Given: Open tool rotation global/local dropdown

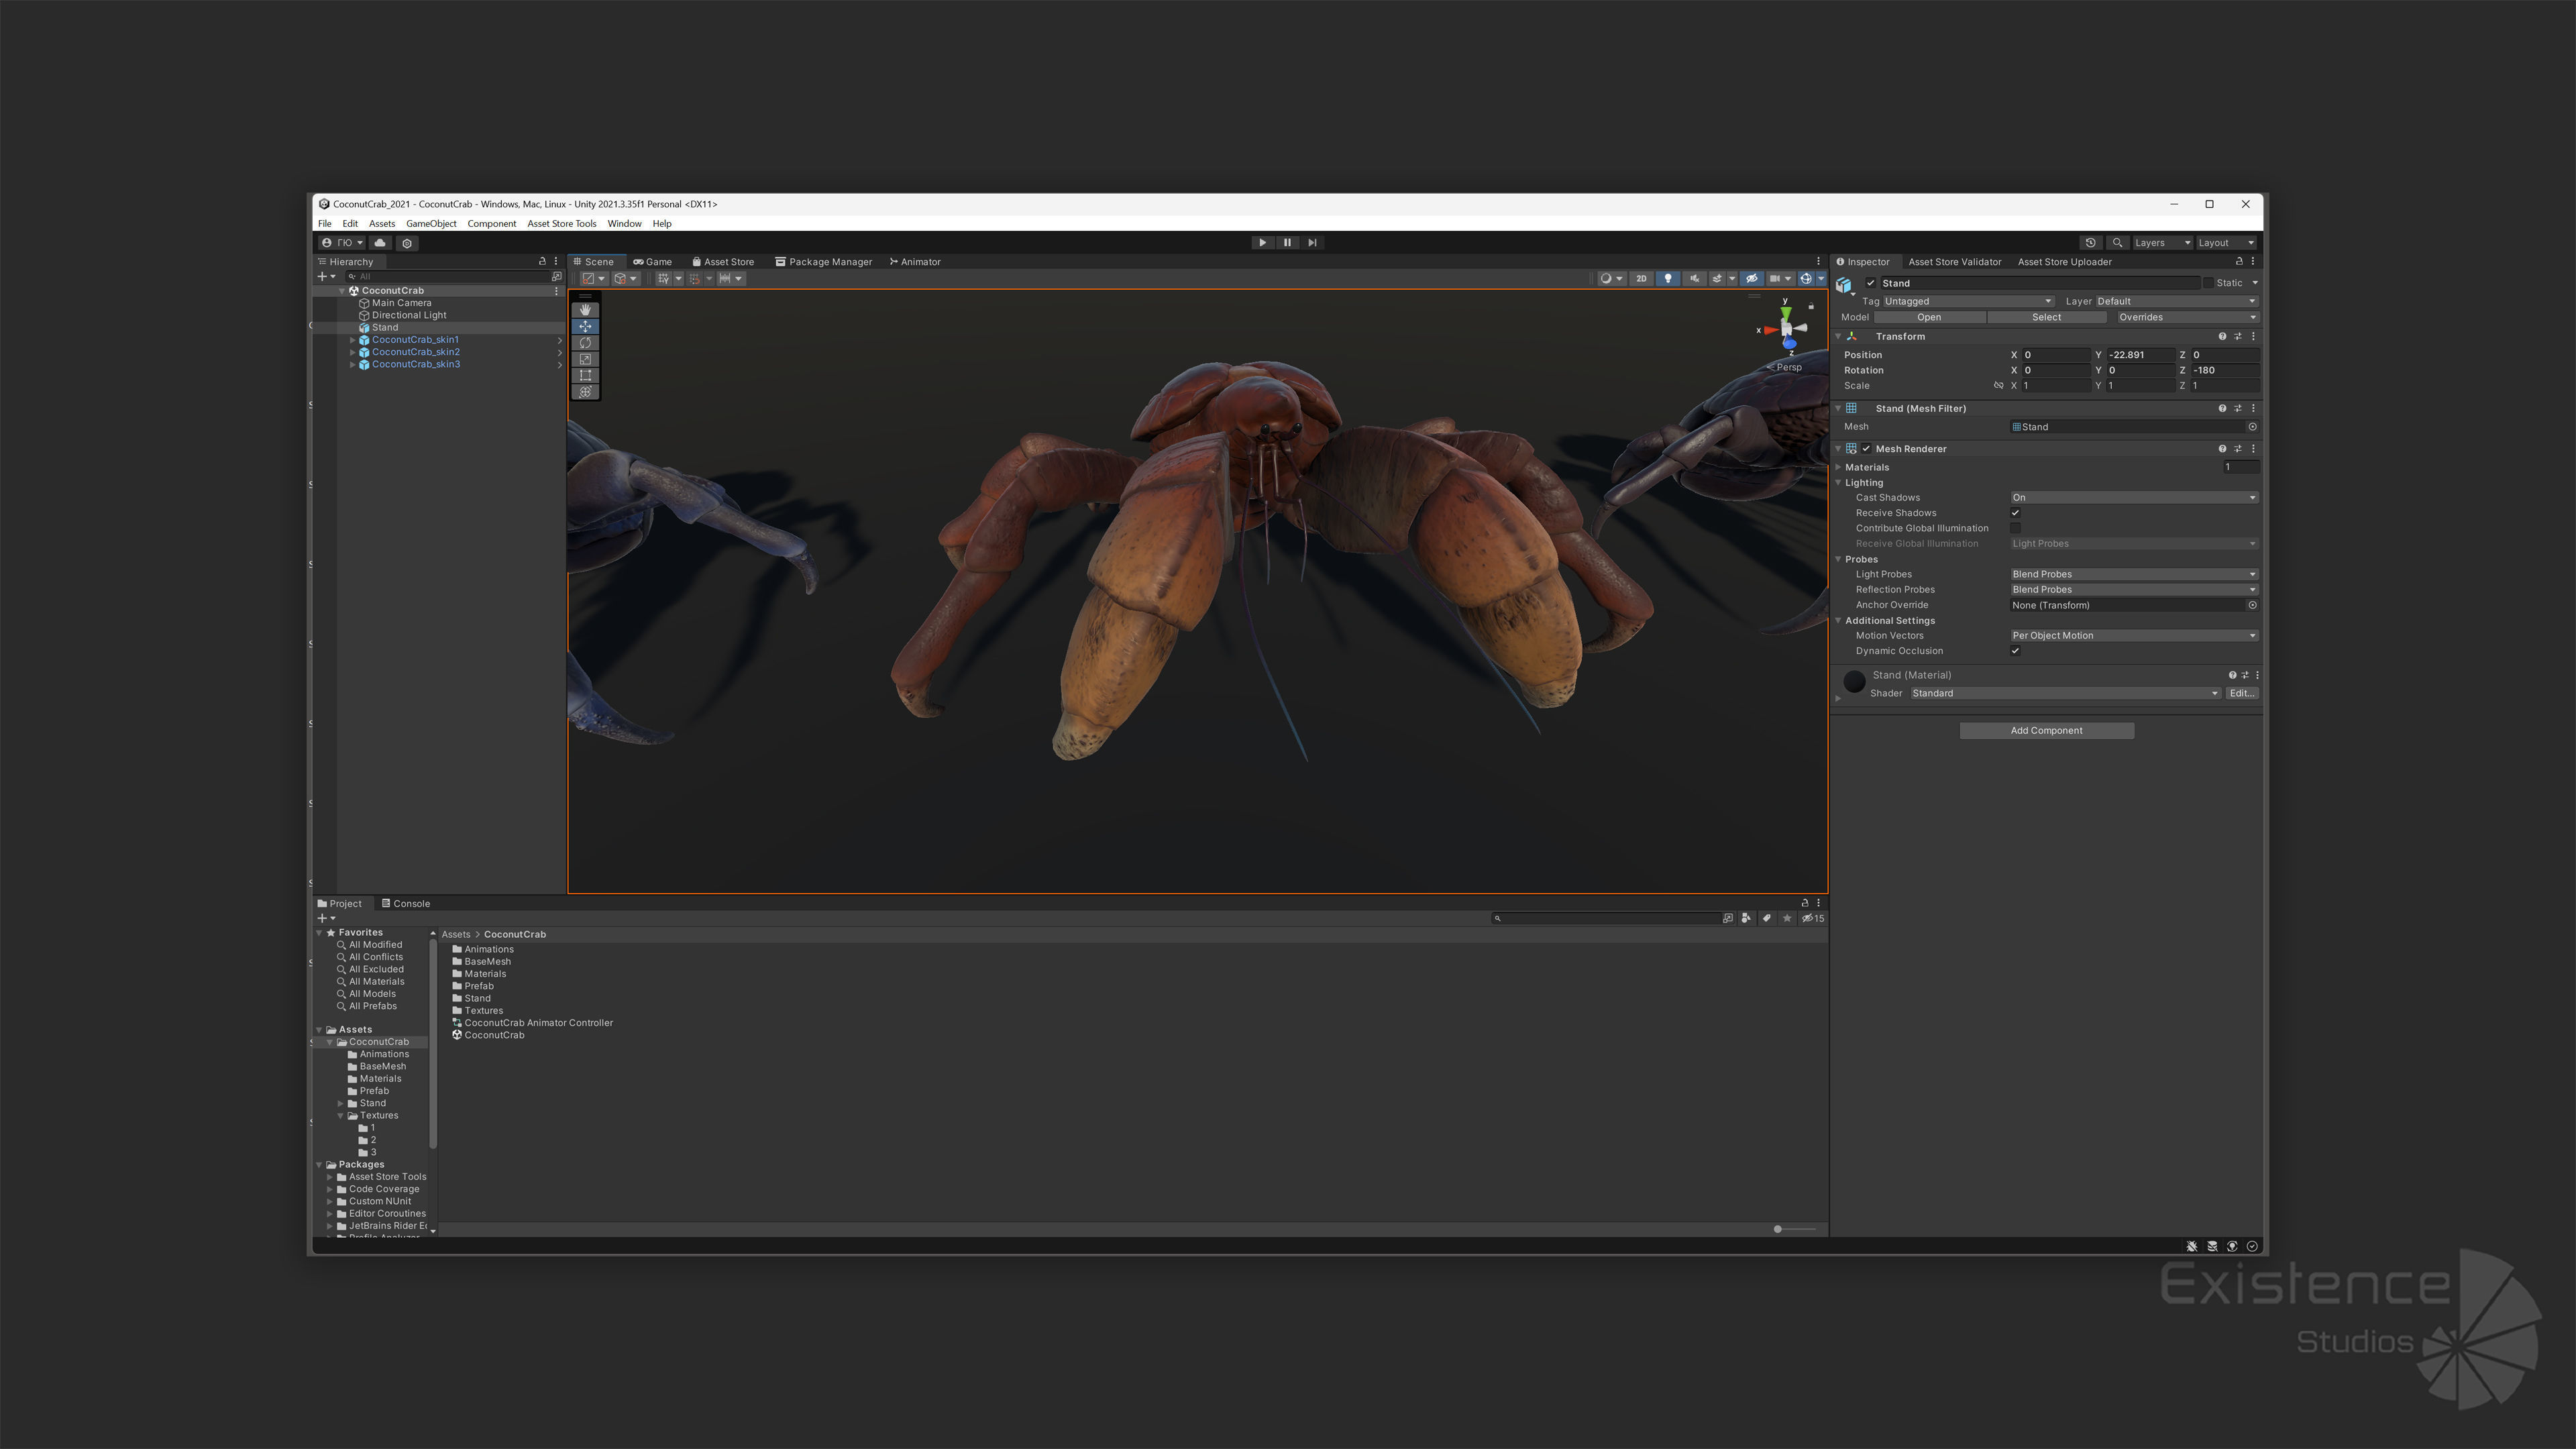Looking at the screenshot, I should [626, 279].
